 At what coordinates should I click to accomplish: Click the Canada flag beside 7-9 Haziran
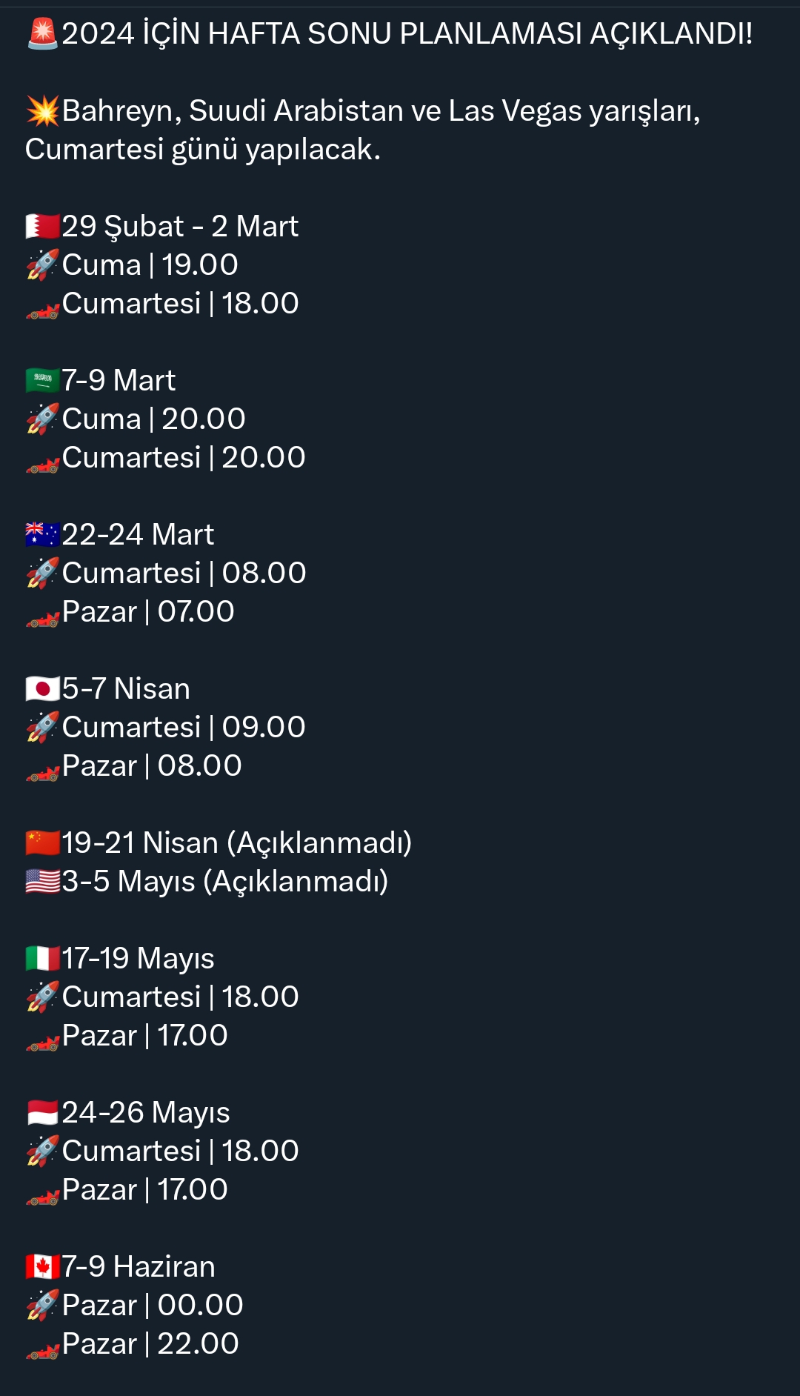[x=42, y=1267]
